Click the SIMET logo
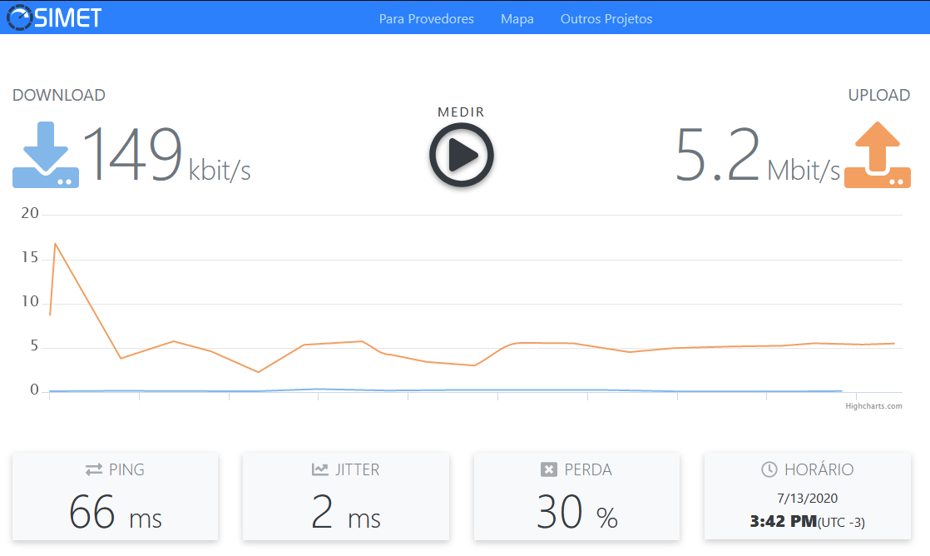Viewport: 930px width, 556px height. click(x=54, y=17)
